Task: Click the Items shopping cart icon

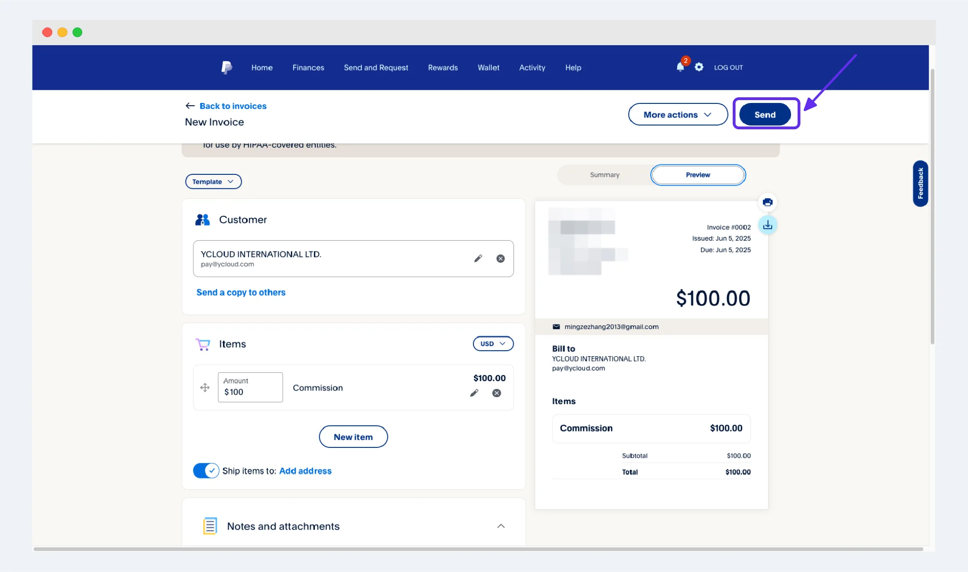Action: tap(203, 344)
